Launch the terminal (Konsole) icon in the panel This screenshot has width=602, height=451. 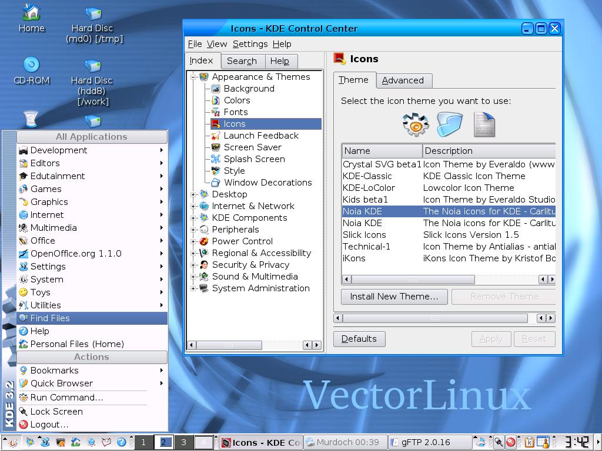[x=60, y=442]
